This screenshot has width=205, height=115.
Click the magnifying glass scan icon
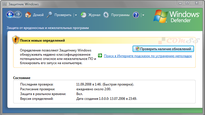pyautogui.click(x=49, y=15)
